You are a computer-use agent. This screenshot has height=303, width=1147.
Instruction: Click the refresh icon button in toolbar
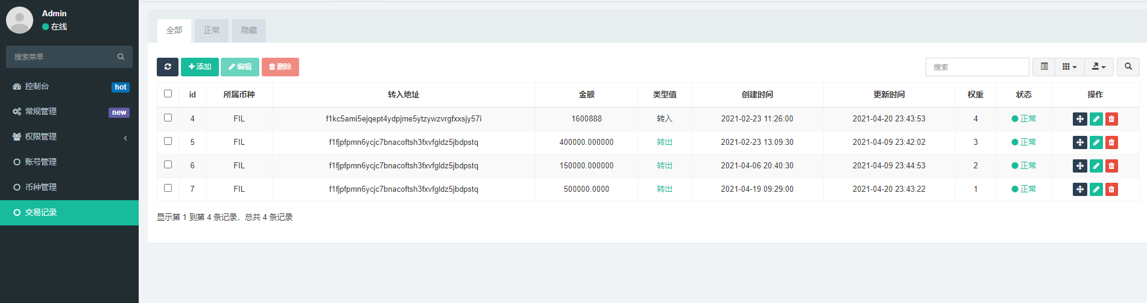coord(168,67)
